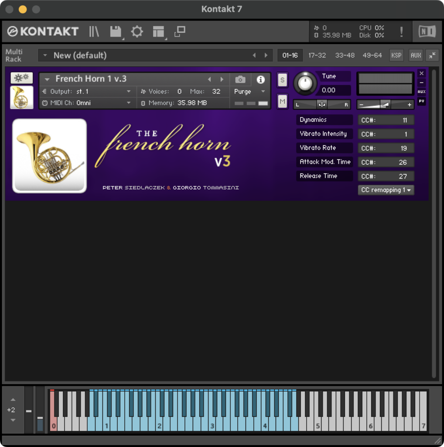Open the Purge dropdown menu
Viewport: 444px width, 447px height.
[263, 92]
